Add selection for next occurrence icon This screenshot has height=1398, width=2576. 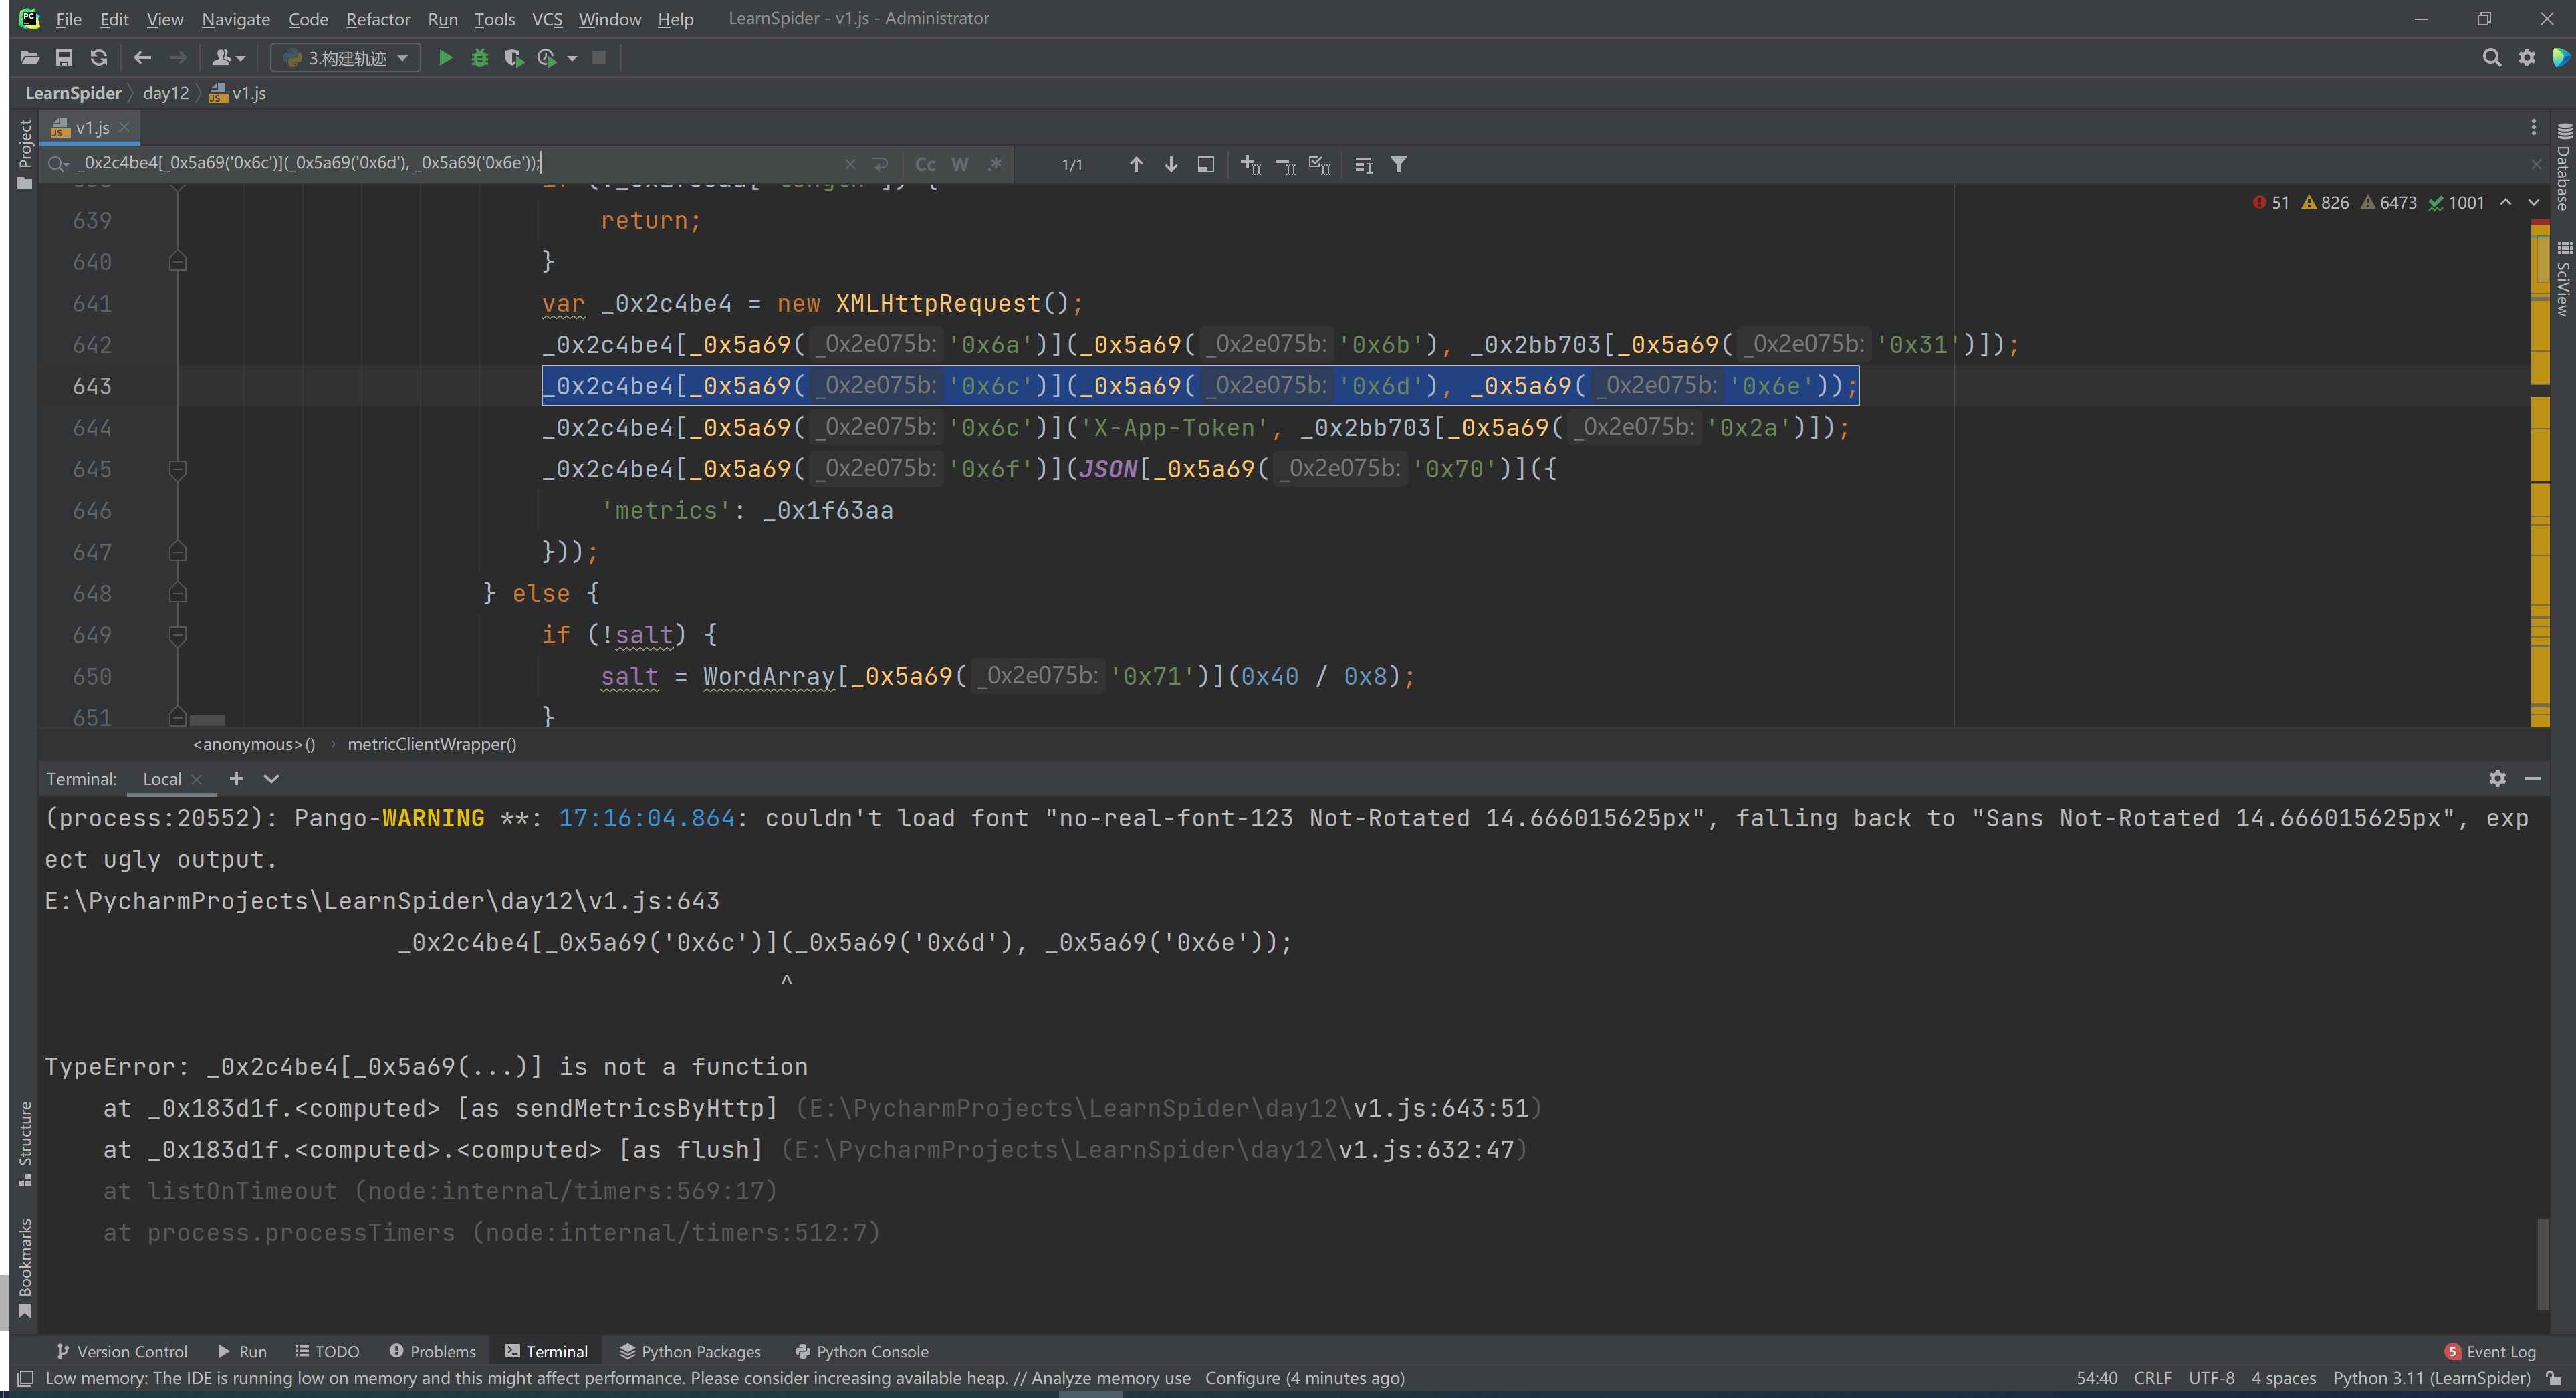click(1251, 164)
